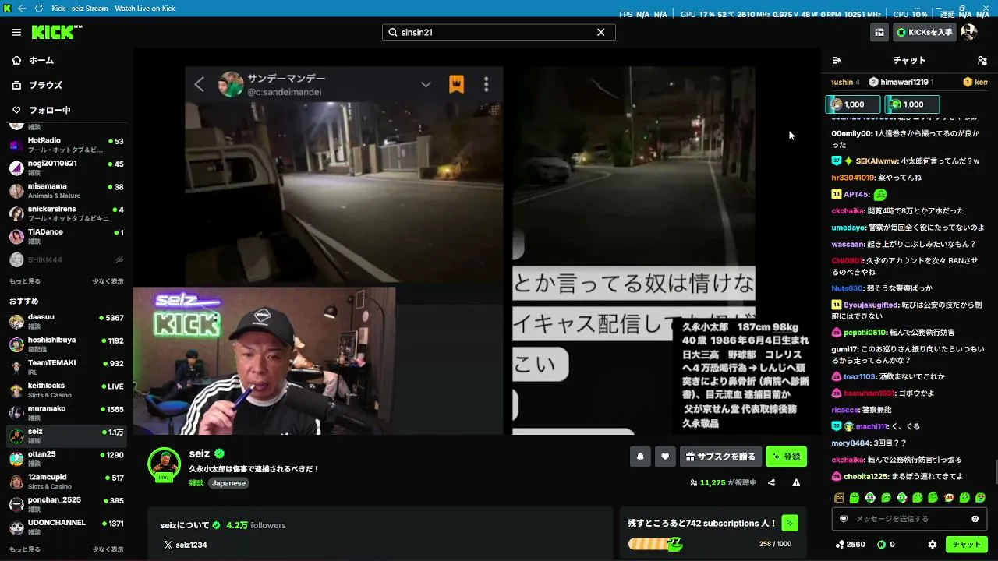
Task: Open the snickersirens channel
Action: (x=66, y=213)
